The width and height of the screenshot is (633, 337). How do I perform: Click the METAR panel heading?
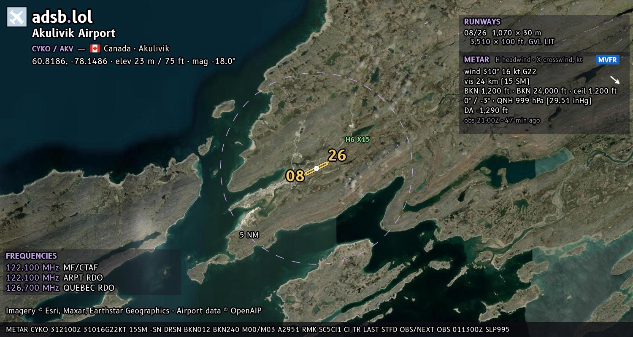[476, 60]
